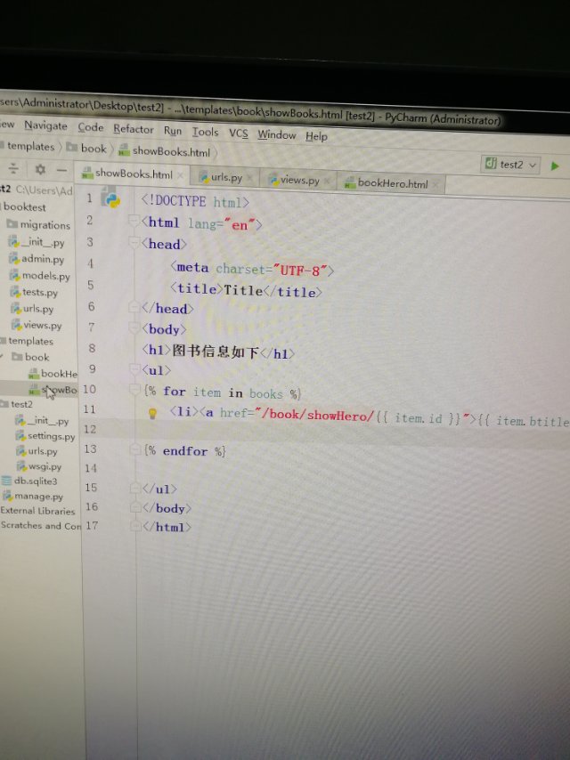Collapse the for loop fold on line 10
The height and width of the screenshot is (760, 570).
point(136,389)
